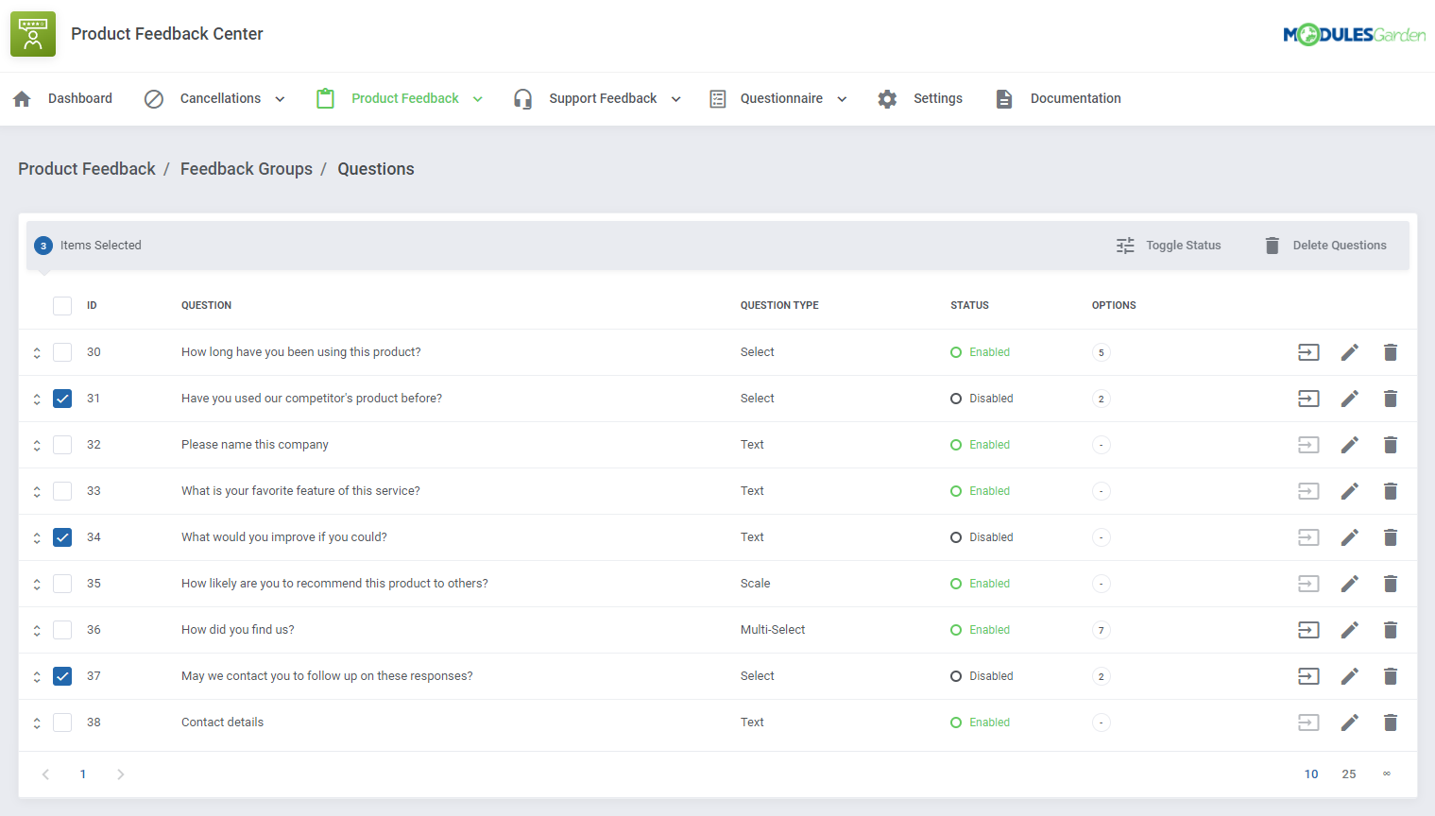Click the Documentation page icon
Screen dimensions: 1435x816
pyautogui.click(x=1003, y=98)
